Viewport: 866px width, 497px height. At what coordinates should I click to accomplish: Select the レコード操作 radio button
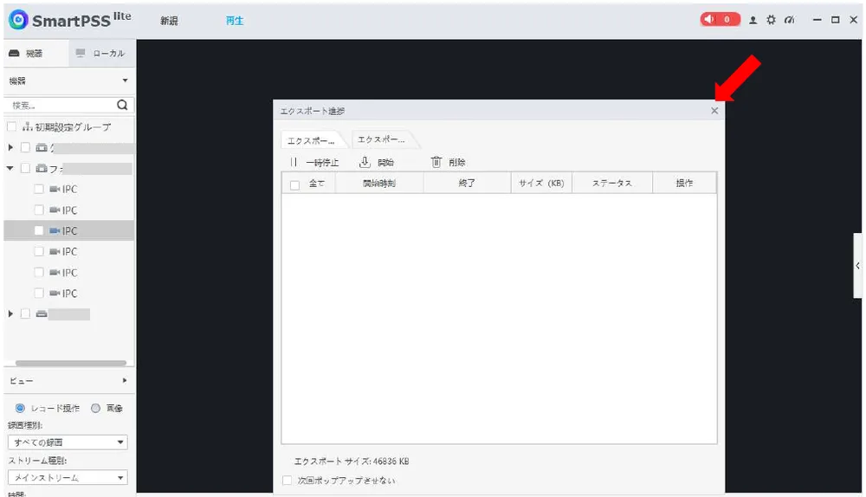[20, 408]
